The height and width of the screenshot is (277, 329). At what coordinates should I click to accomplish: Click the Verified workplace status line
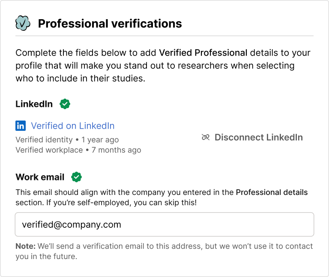78,150
